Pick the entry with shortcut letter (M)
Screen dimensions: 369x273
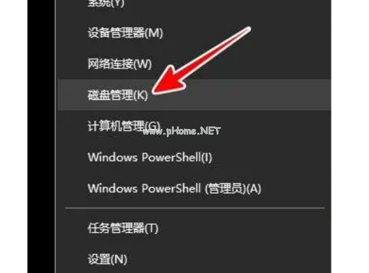(194, 33)
